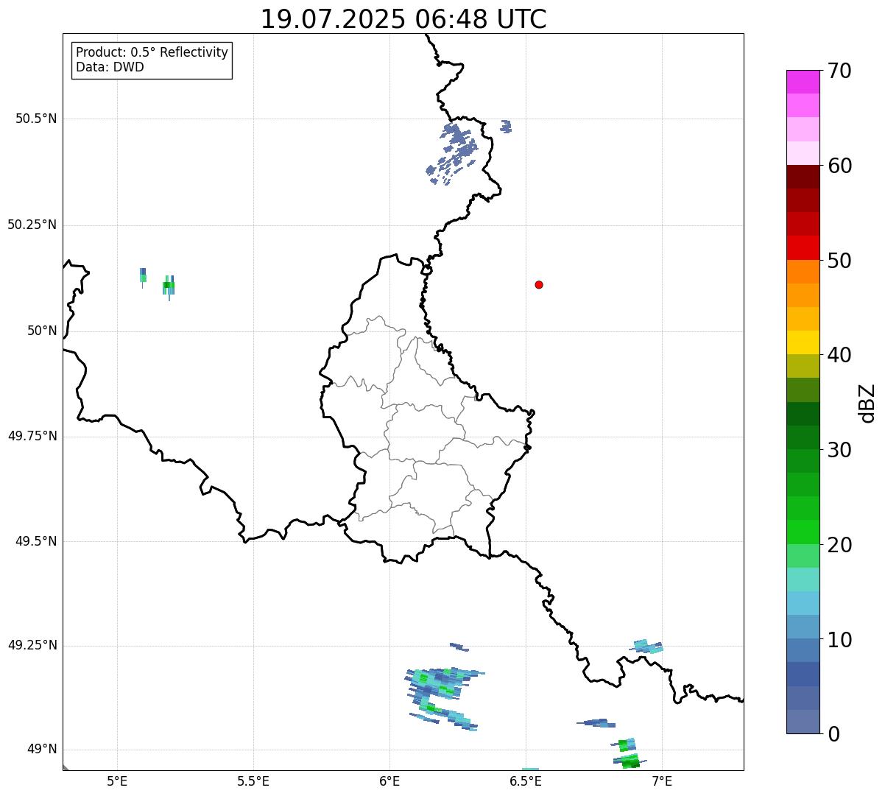
Task: Click the 5°E longitude label
Action: (x=117, y=781)
